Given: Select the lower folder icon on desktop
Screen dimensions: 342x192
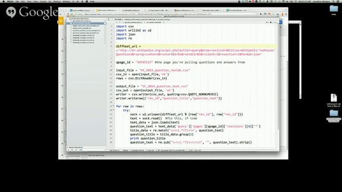Looking at the screenshot, I should point(333,114).
